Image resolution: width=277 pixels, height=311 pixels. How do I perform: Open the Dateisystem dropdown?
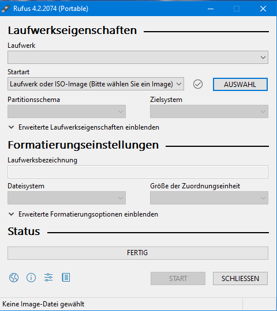pos(66,198)
